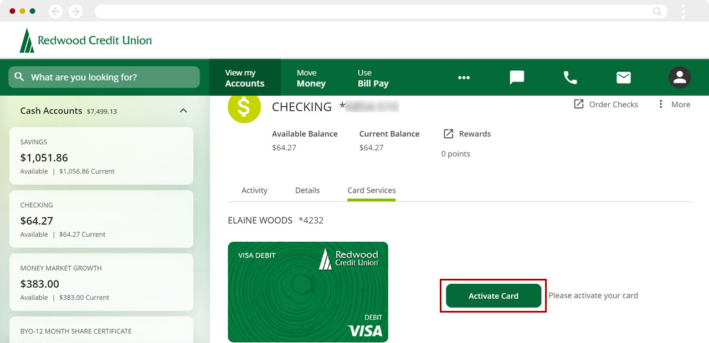This screenshot has height=343, width=709.
Task: Click the Redwood Credit Union logo
Action: click(86, 40)
